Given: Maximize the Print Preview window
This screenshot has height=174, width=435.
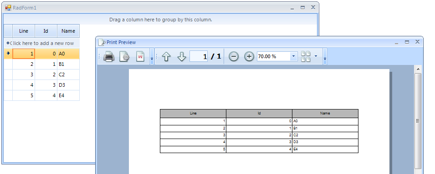Looking at the screenshot, I should point(407,42).
